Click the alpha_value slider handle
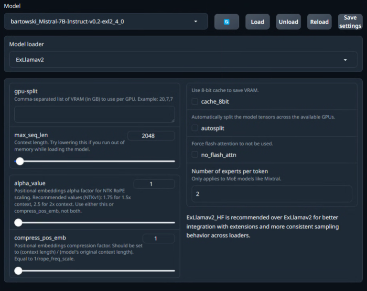This screenshot has width=367, height=291. coord(18,222)
